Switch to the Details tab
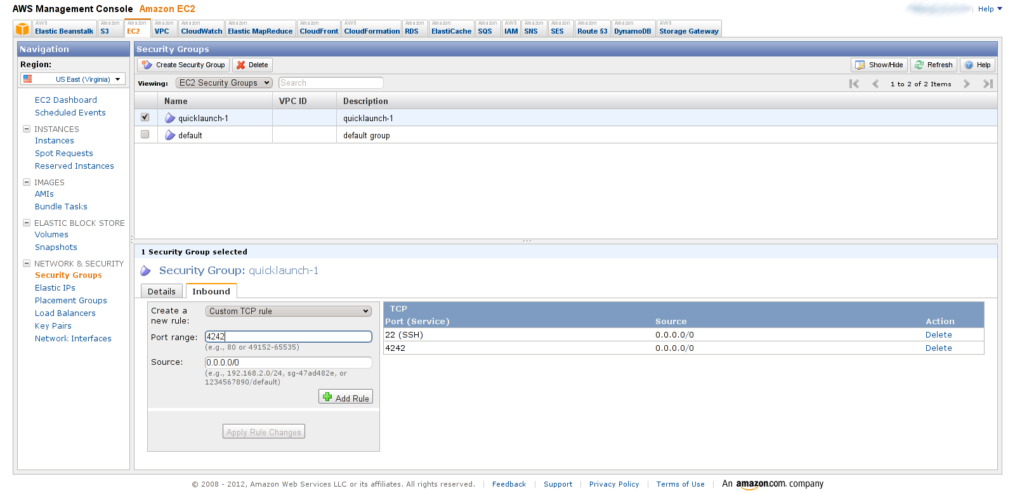 tap(161, 291)
